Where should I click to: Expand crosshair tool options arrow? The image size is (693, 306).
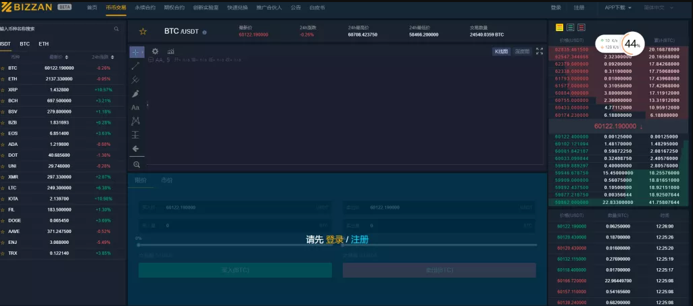pos(142,52)
